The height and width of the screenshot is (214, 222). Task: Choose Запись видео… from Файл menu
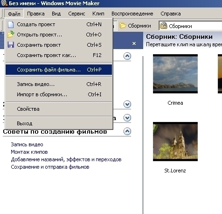[x=59, y=84]
